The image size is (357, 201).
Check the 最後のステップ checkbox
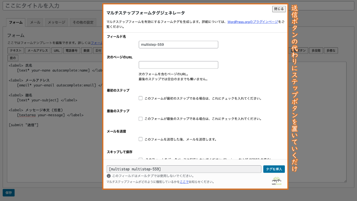tap(141, 119)
